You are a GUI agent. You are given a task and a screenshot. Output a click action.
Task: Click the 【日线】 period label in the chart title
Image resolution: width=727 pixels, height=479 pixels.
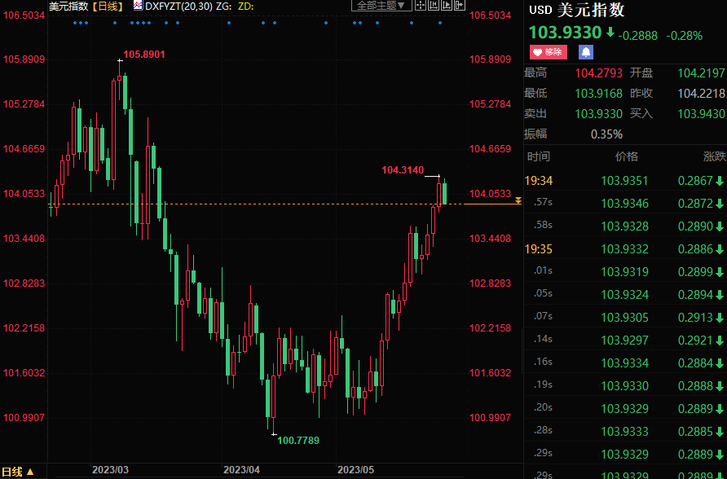pos(108,6)
